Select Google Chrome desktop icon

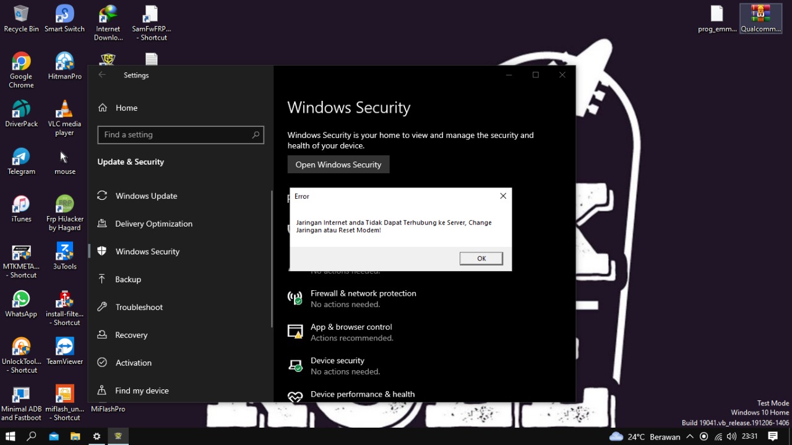tap(21, 70)
